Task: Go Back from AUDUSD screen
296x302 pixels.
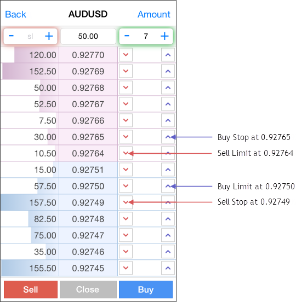Action: click(15, 14)
